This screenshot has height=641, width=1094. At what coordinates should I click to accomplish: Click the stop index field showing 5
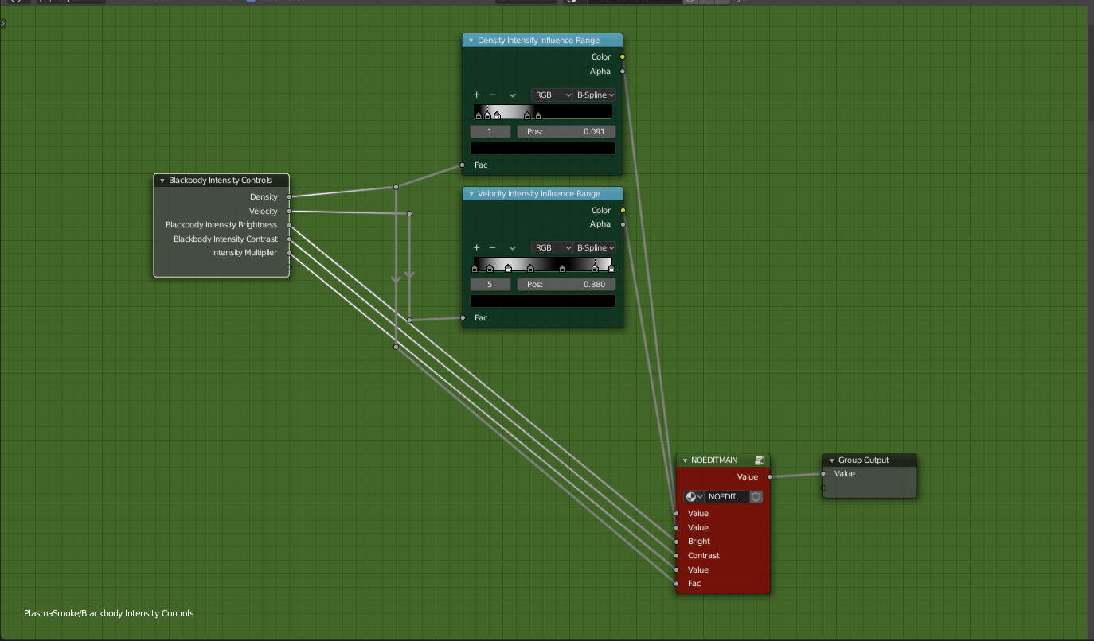click(x=490, y=284)
